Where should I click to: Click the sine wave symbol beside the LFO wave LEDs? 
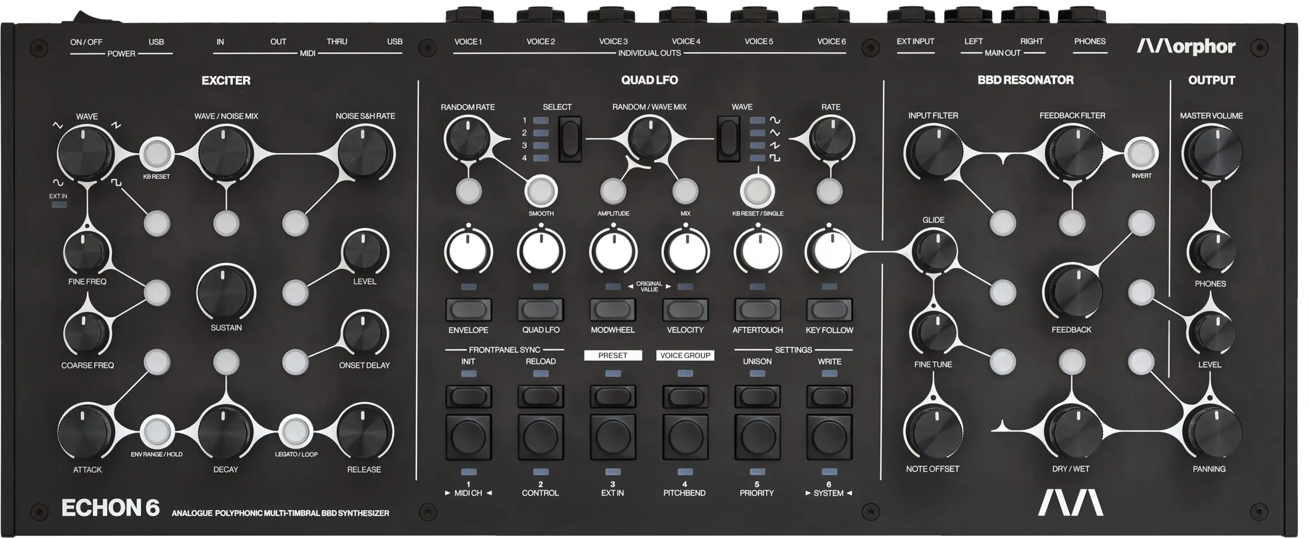point(775,120)
